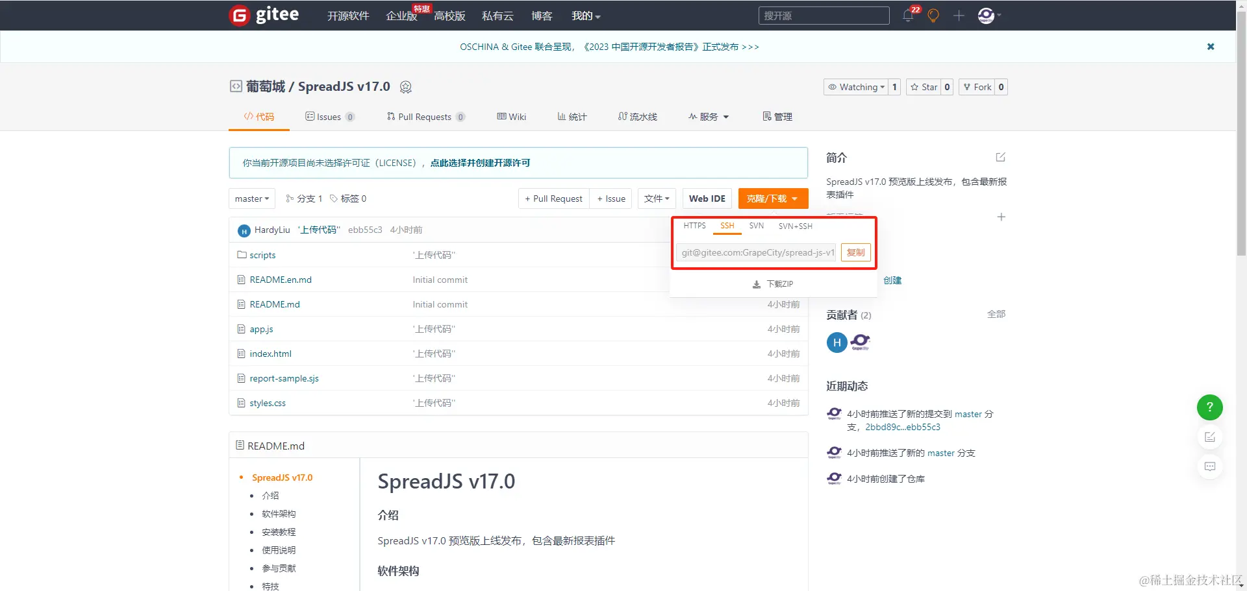Select the SSH clone tab
This screenshot has width=1247, height=591.
(x=727, y=226)
